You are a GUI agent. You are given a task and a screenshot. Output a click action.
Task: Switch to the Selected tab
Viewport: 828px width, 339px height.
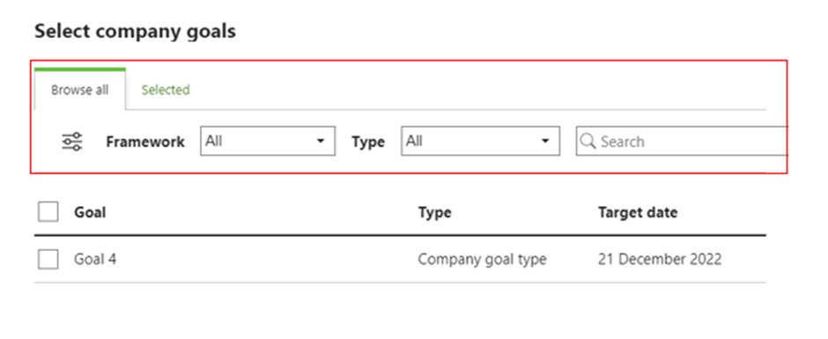pyautogui.click(x=166, y=90)
